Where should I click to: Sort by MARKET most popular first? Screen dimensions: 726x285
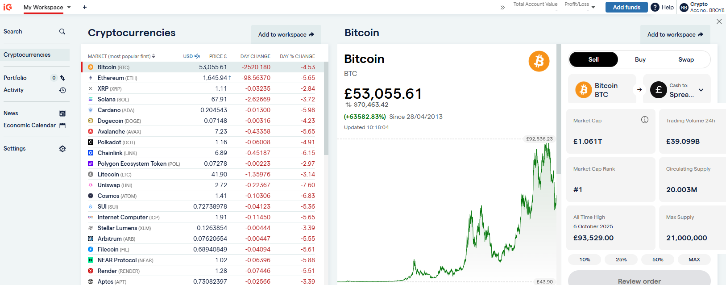point(121,56)
